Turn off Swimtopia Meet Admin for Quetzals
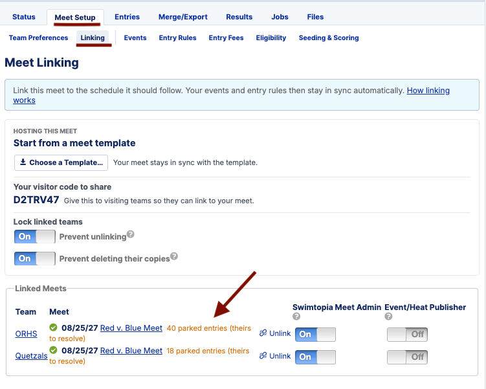This screenshot has height=389, width=486. [315, 357]
